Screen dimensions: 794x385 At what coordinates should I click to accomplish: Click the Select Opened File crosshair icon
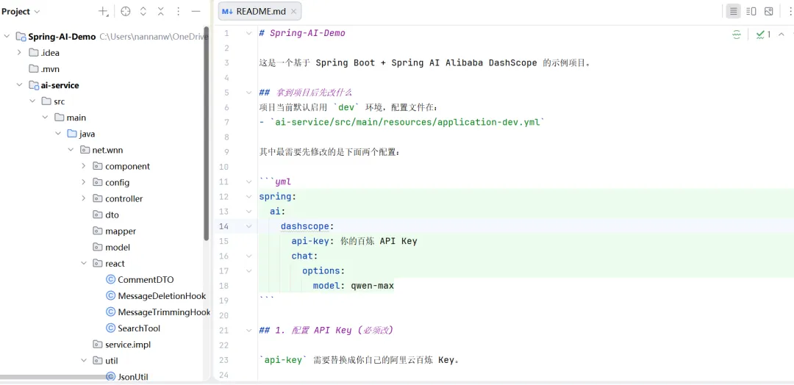coord(126,12)
